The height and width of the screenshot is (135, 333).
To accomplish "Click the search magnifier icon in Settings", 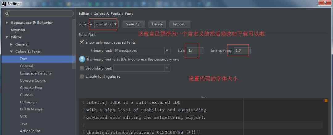I will click(7, 14).
